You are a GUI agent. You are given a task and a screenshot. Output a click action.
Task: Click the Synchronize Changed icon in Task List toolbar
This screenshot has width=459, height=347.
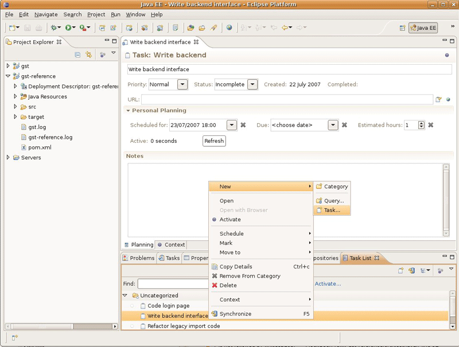(x=412, y=271)
